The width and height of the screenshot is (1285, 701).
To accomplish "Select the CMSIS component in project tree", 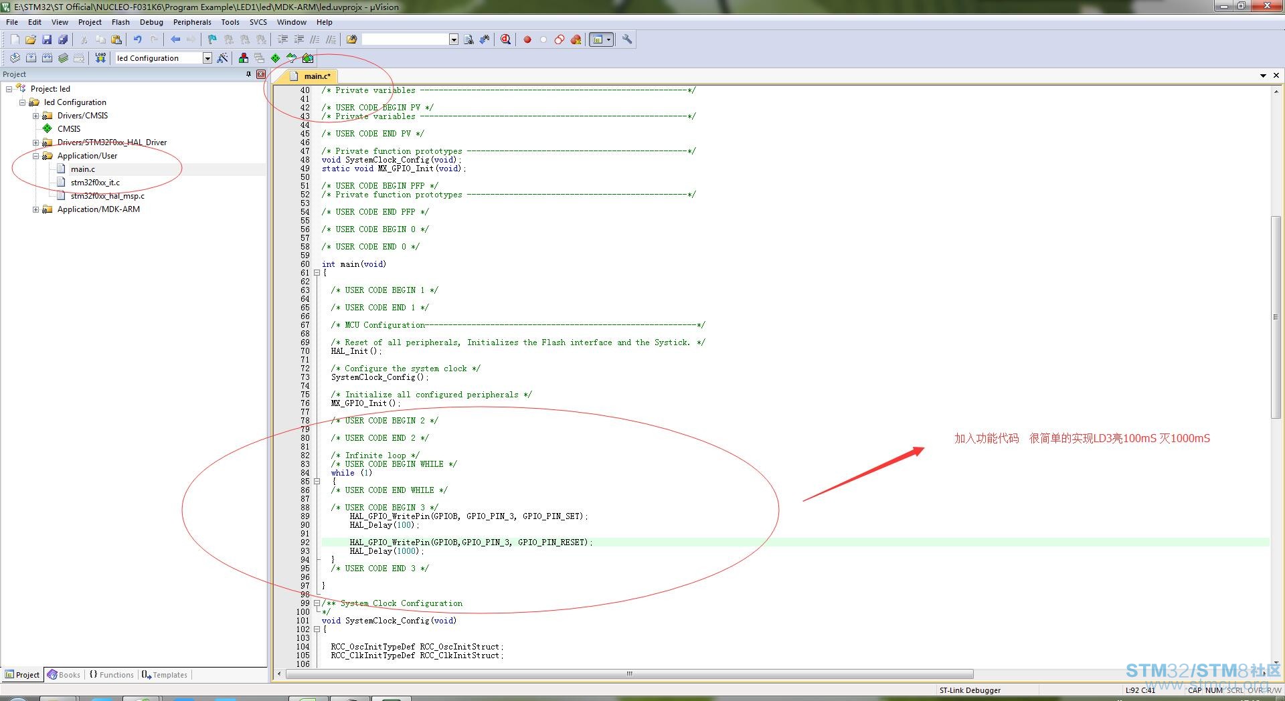I will tap(69, 129).
